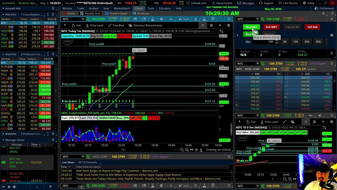Screen dimensions: 337x190
Task: Open the 5m timeframe dropdown in lower-right chart
Action: tap(310, 115)
